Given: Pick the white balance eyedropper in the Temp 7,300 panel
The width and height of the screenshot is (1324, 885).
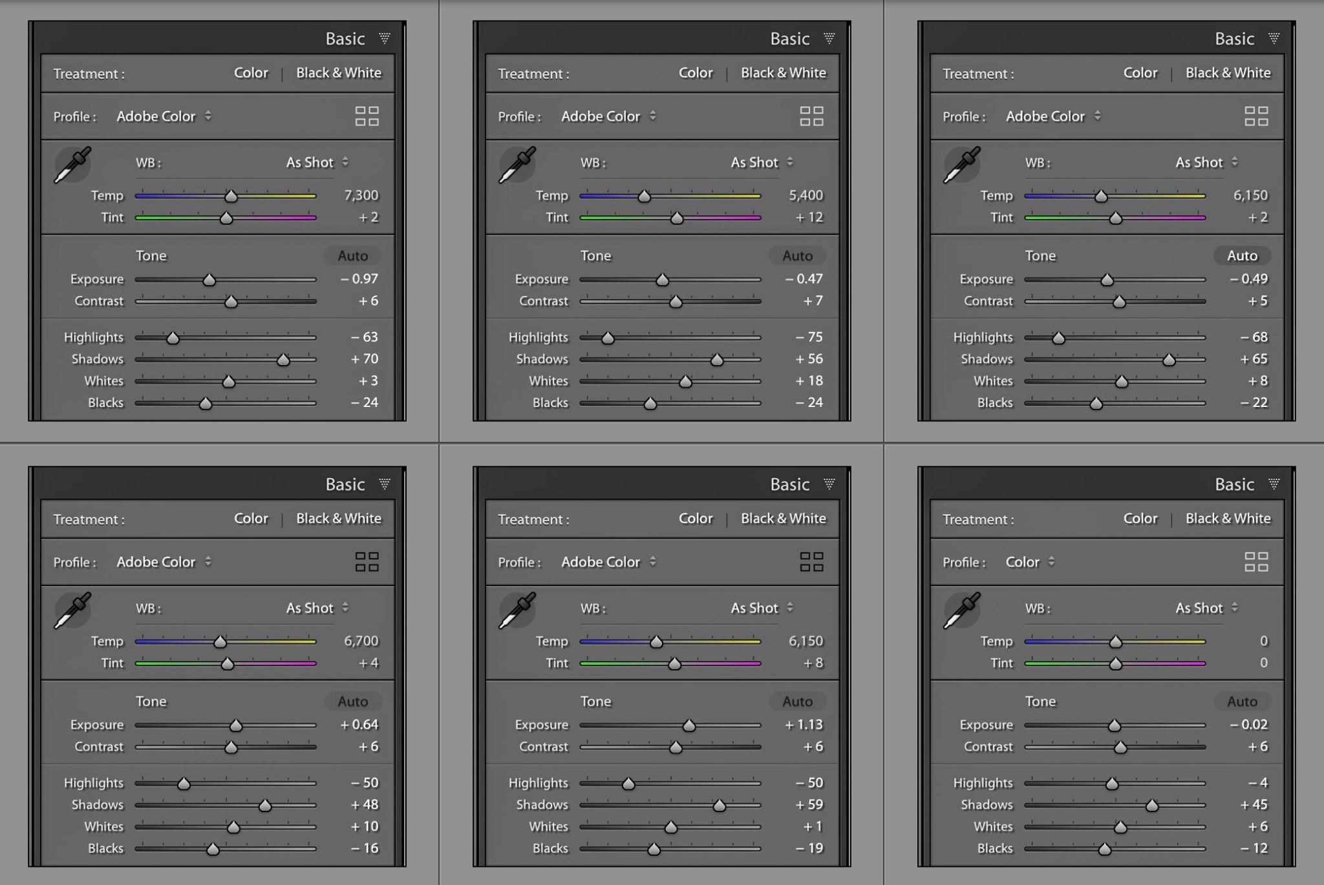Looking at the screenshot, I should 72,164.
